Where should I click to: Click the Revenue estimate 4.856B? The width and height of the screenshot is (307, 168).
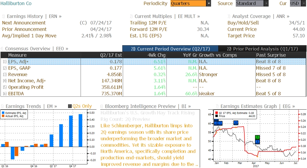pyautogui.click(x=114, y=75)
